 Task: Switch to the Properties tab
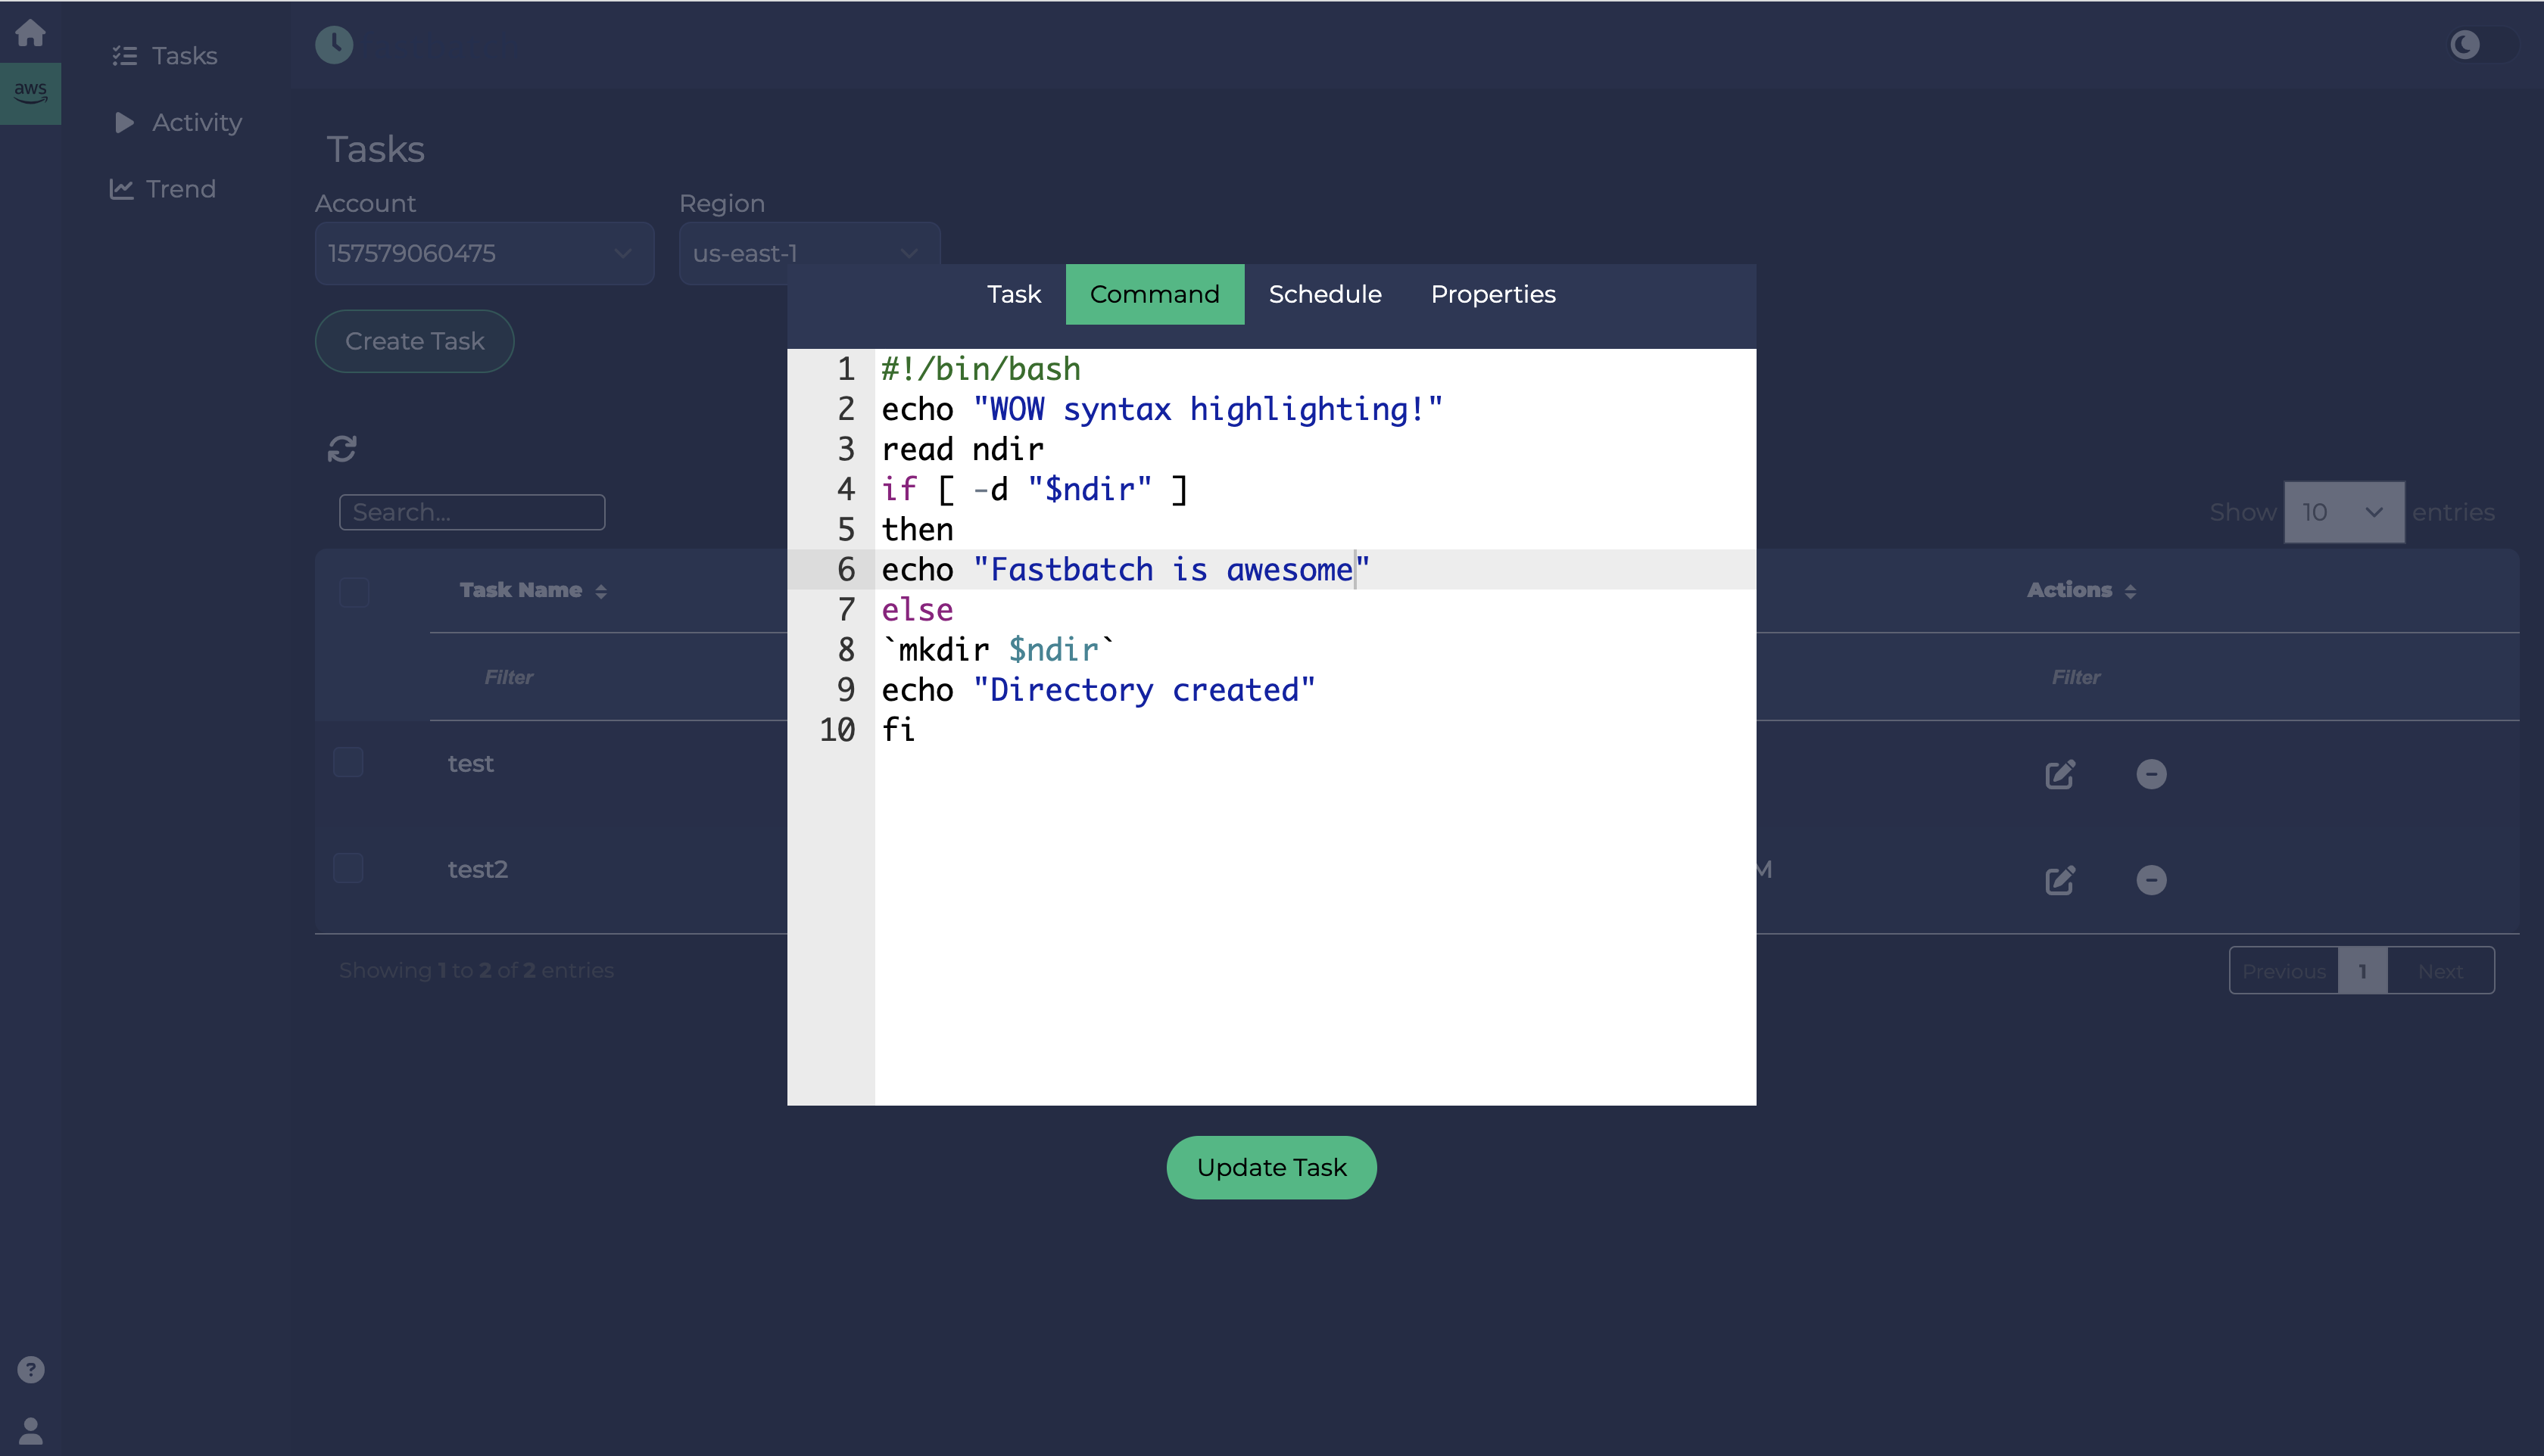click(x=1492, y=294)
